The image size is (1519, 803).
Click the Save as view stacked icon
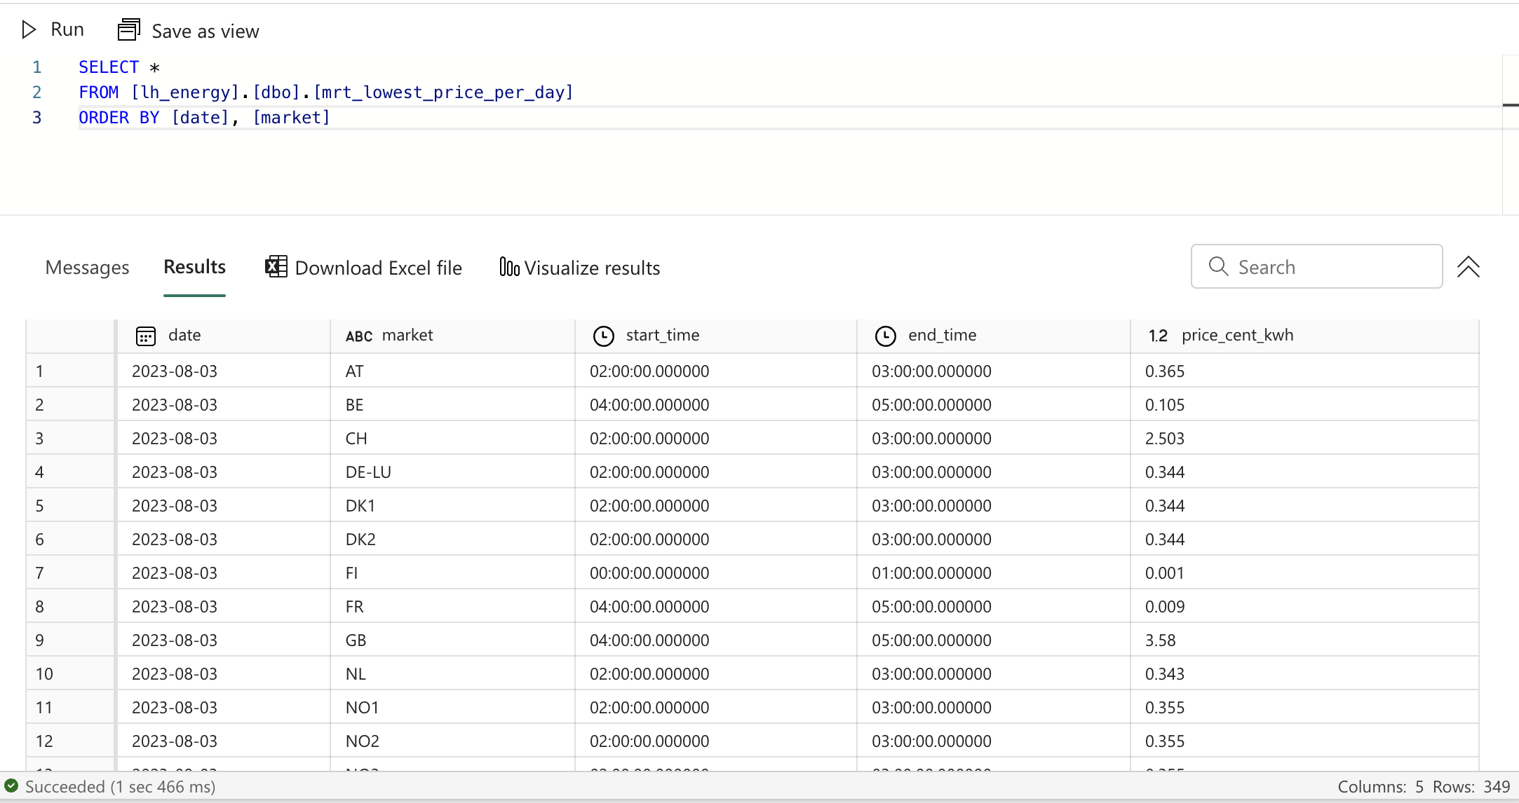pyautogui.click(x=129, y=29)
